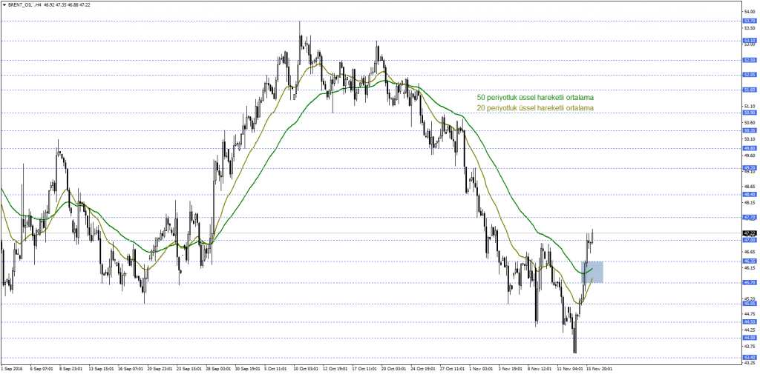The image size is (760, 374).
Task: Click the 51.10 price axis value
Action: [x=750, y=106]
